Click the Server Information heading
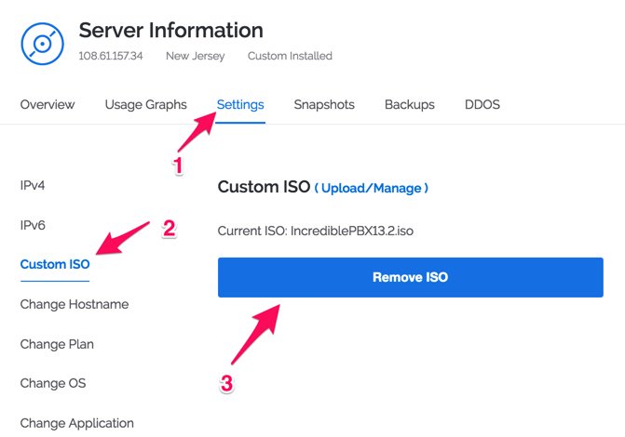 [171, 31]
